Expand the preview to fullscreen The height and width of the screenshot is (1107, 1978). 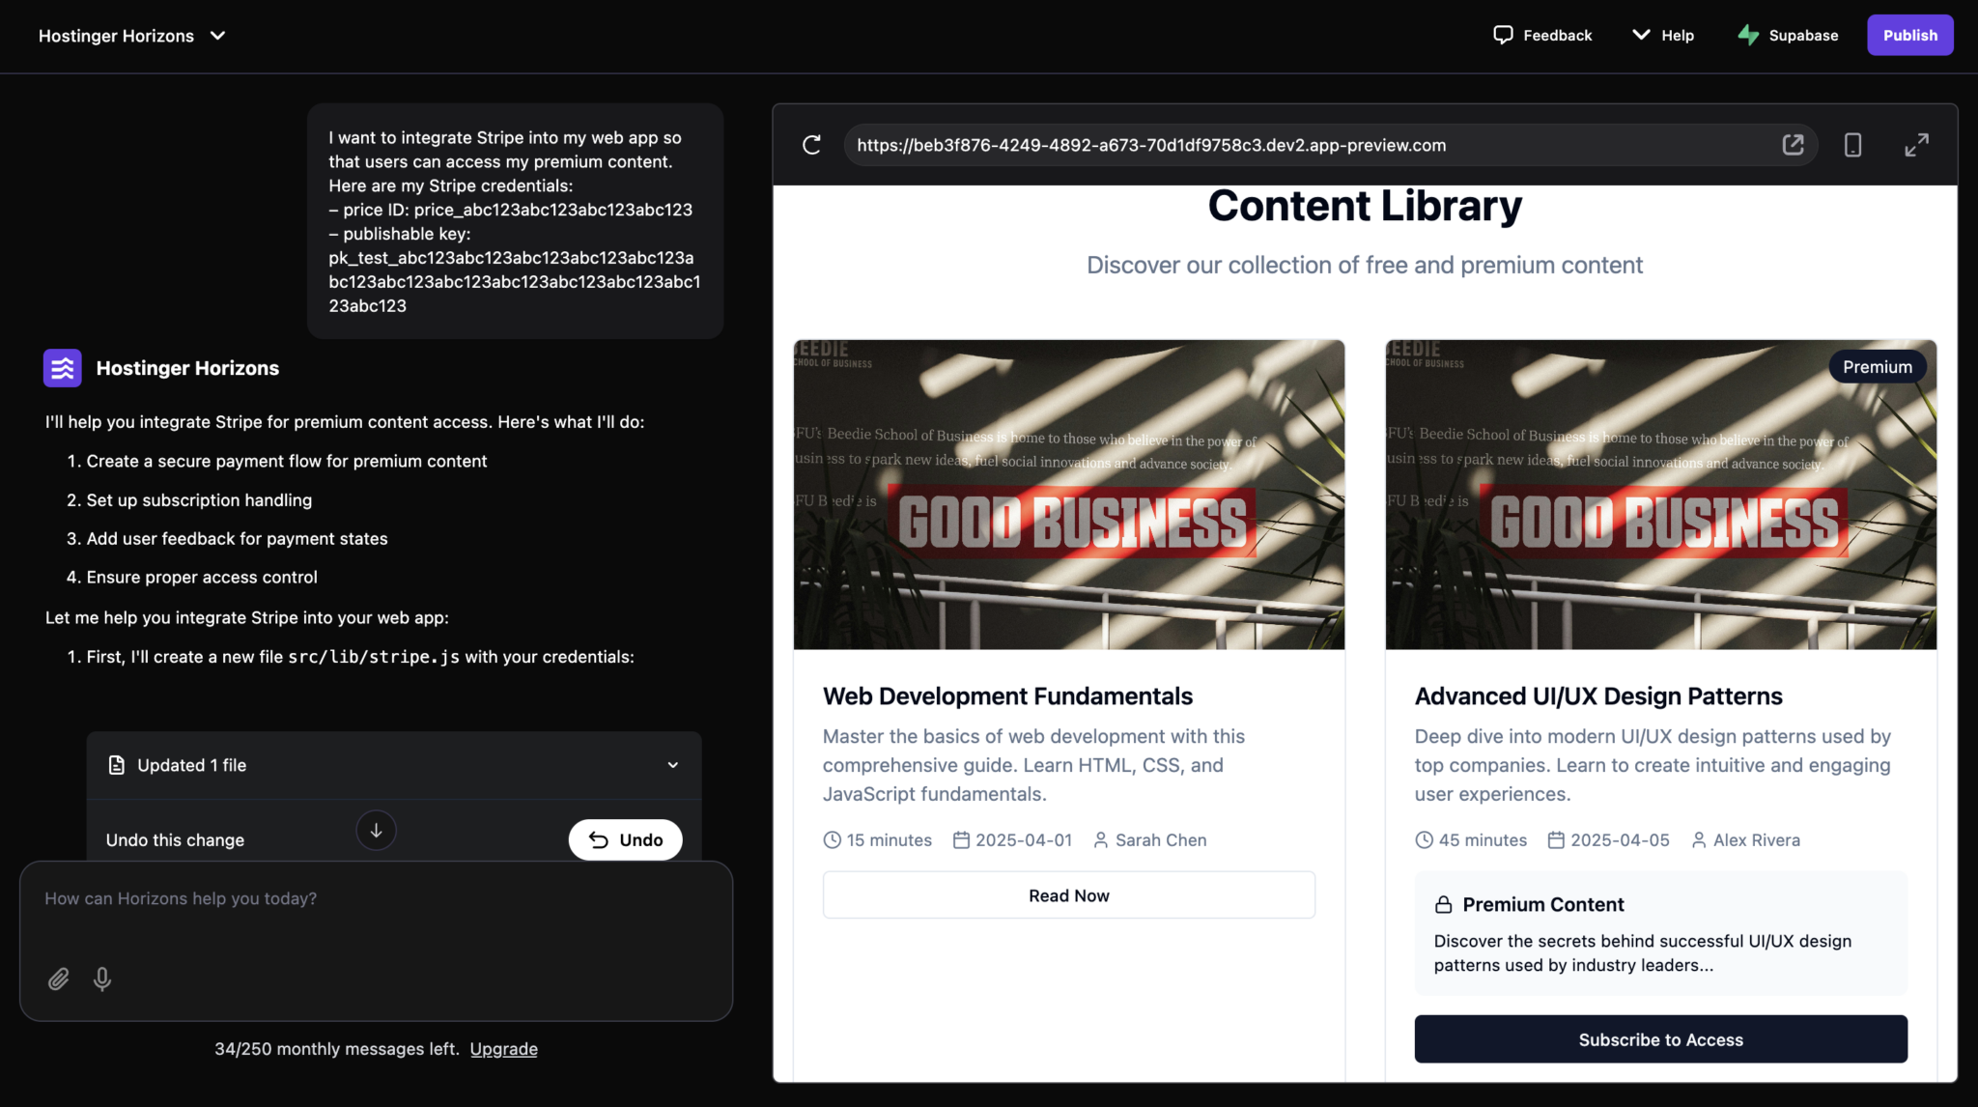(1916, 145)
